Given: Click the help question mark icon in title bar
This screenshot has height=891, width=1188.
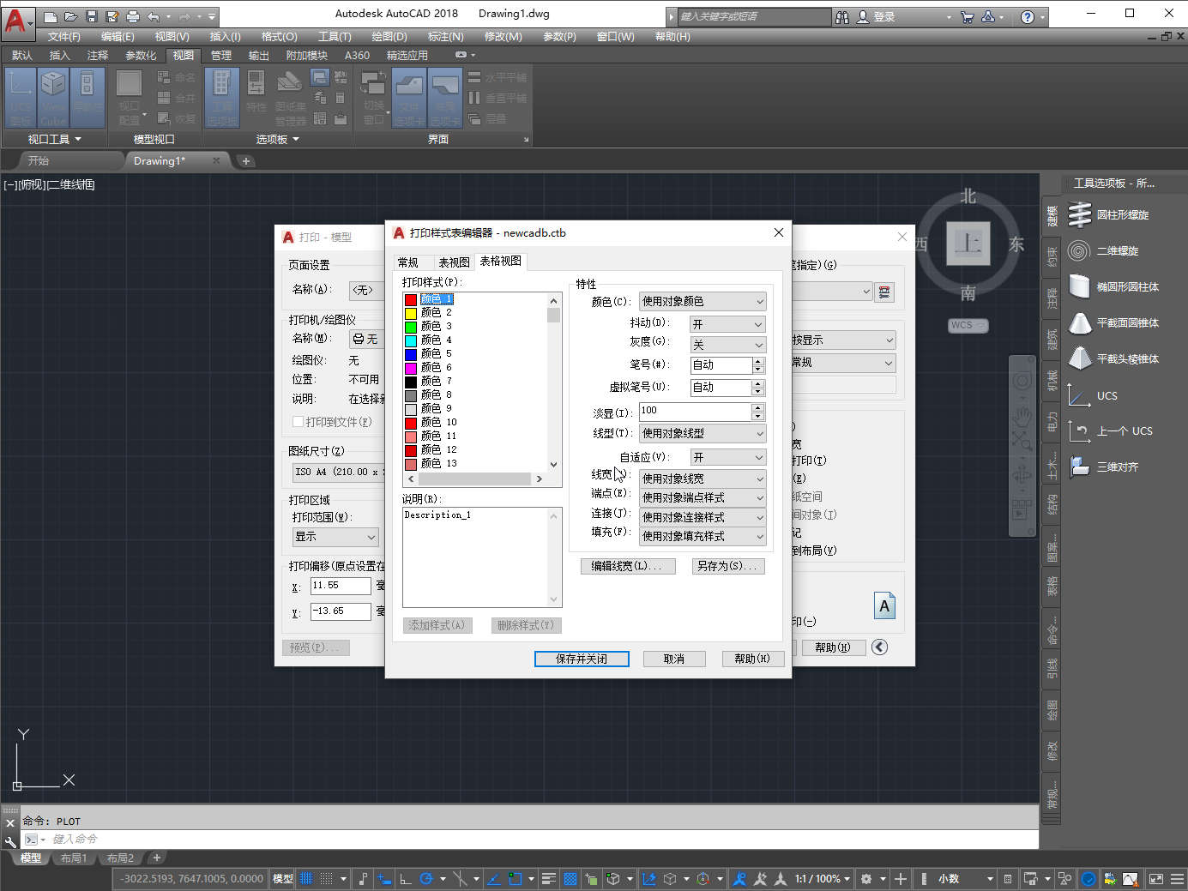Looking at the screenshot, I should (x=1028, y=17).
